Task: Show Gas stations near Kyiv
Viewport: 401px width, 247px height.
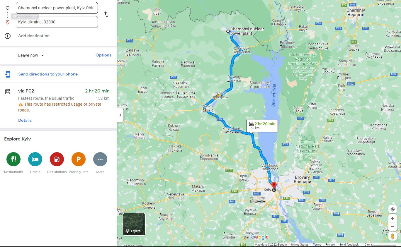Action: coord(57,159)
